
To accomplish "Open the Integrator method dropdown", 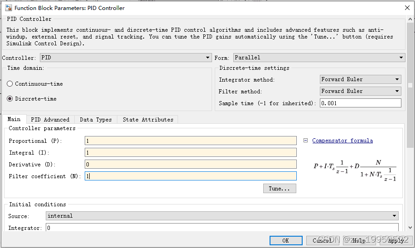I will coord(361,79).
